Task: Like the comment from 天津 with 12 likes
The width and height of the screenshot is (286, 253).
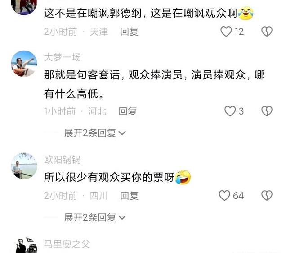Action: [226, 32]
